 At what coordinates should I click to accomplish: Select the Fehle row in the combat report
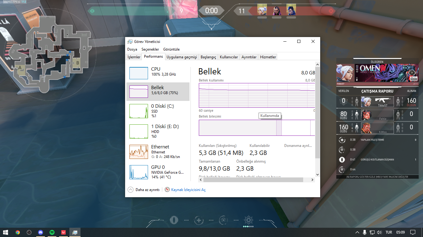(377, 114)
